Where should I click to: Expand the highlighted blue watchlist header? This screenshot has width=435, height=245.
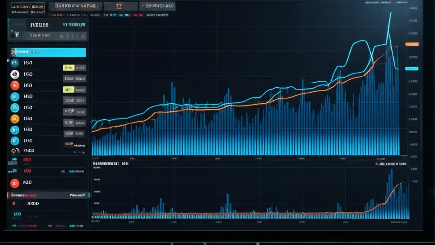[x=48, y=52]
